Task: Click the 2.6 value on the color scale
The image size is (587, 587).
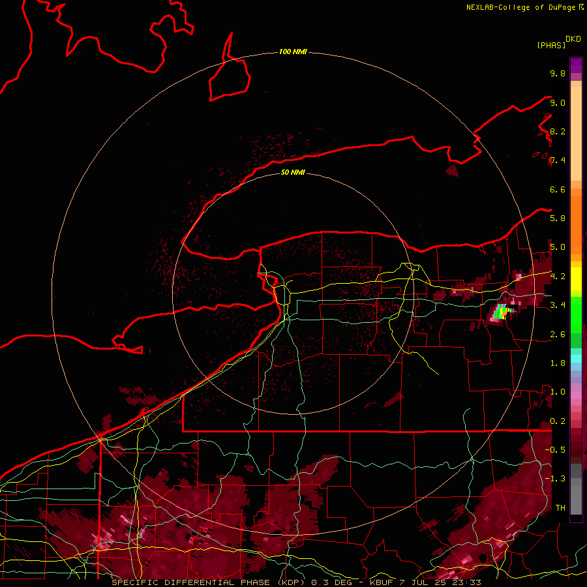Action: click(x=558, y=335)
